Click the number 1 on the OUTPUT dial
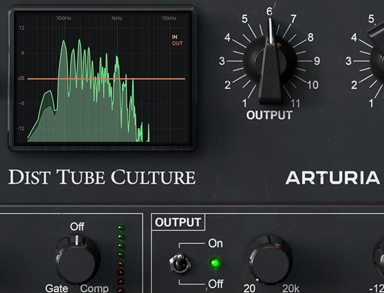 tap(245, 103)
